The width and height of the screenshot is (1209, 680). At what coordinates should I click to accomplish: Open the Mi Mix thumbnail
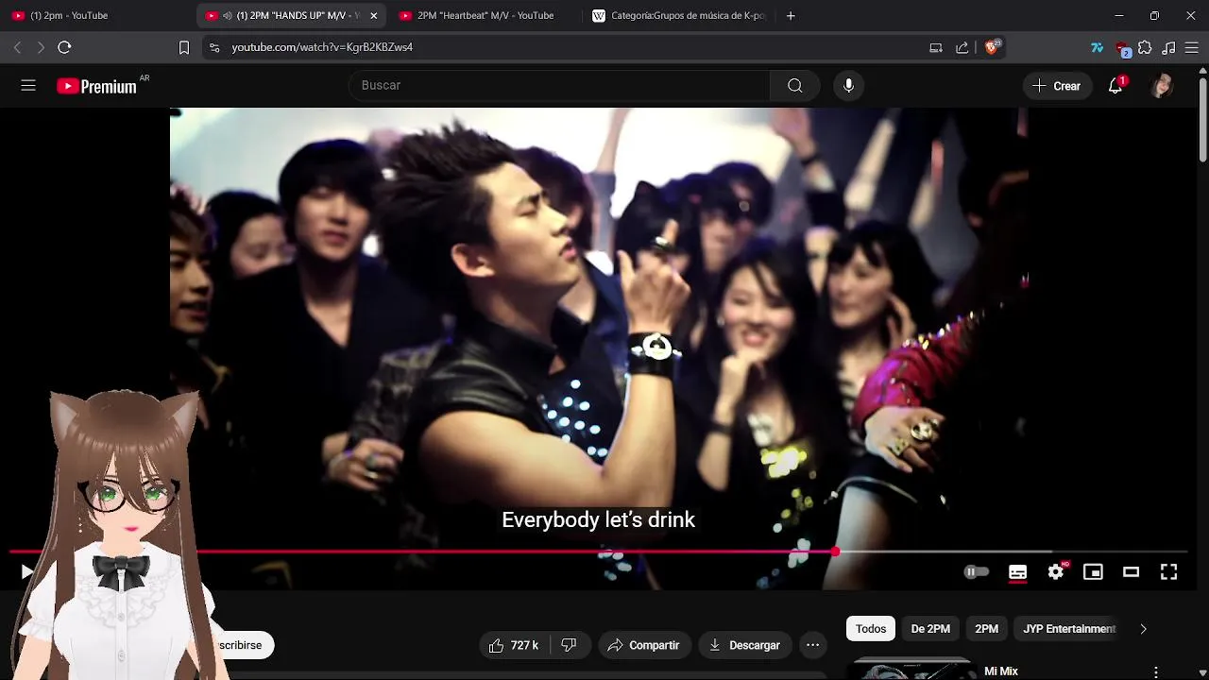[x=911, y=670]
